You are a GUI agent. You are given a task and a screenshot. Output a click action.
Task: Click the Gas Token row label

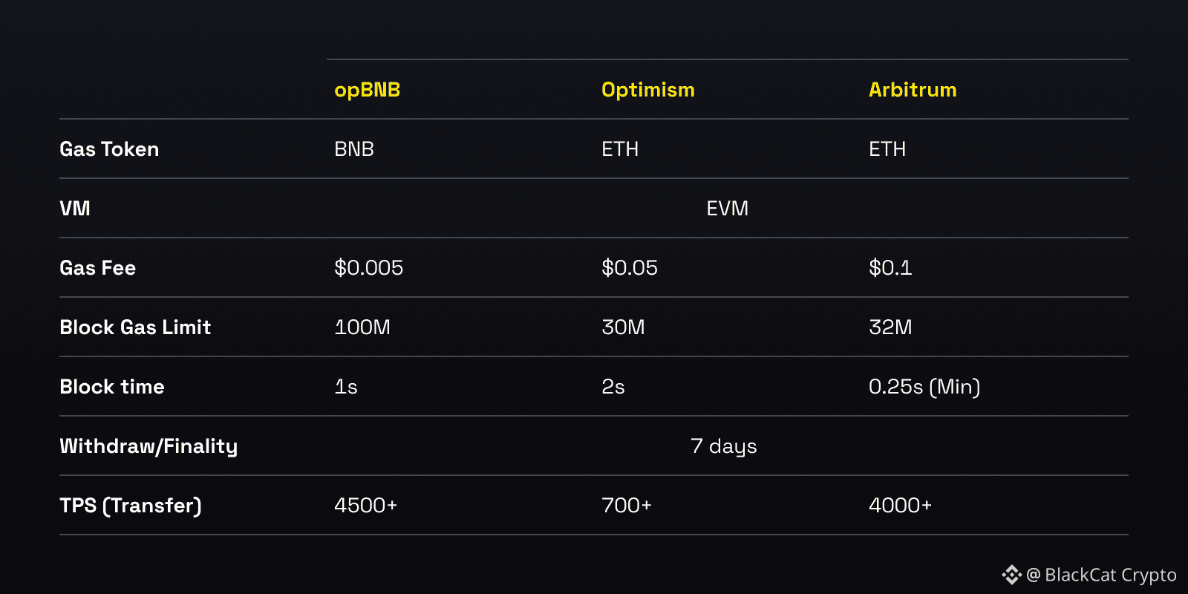coord(109,149)
